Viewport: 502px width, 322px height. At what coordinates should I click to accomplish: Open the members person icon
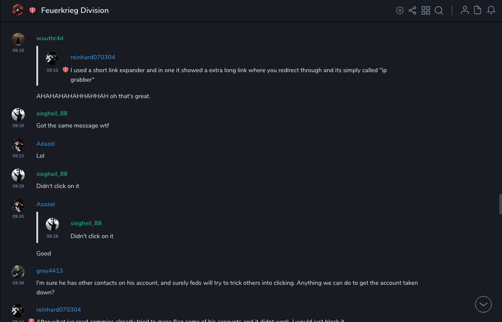(x=465, y=10)
